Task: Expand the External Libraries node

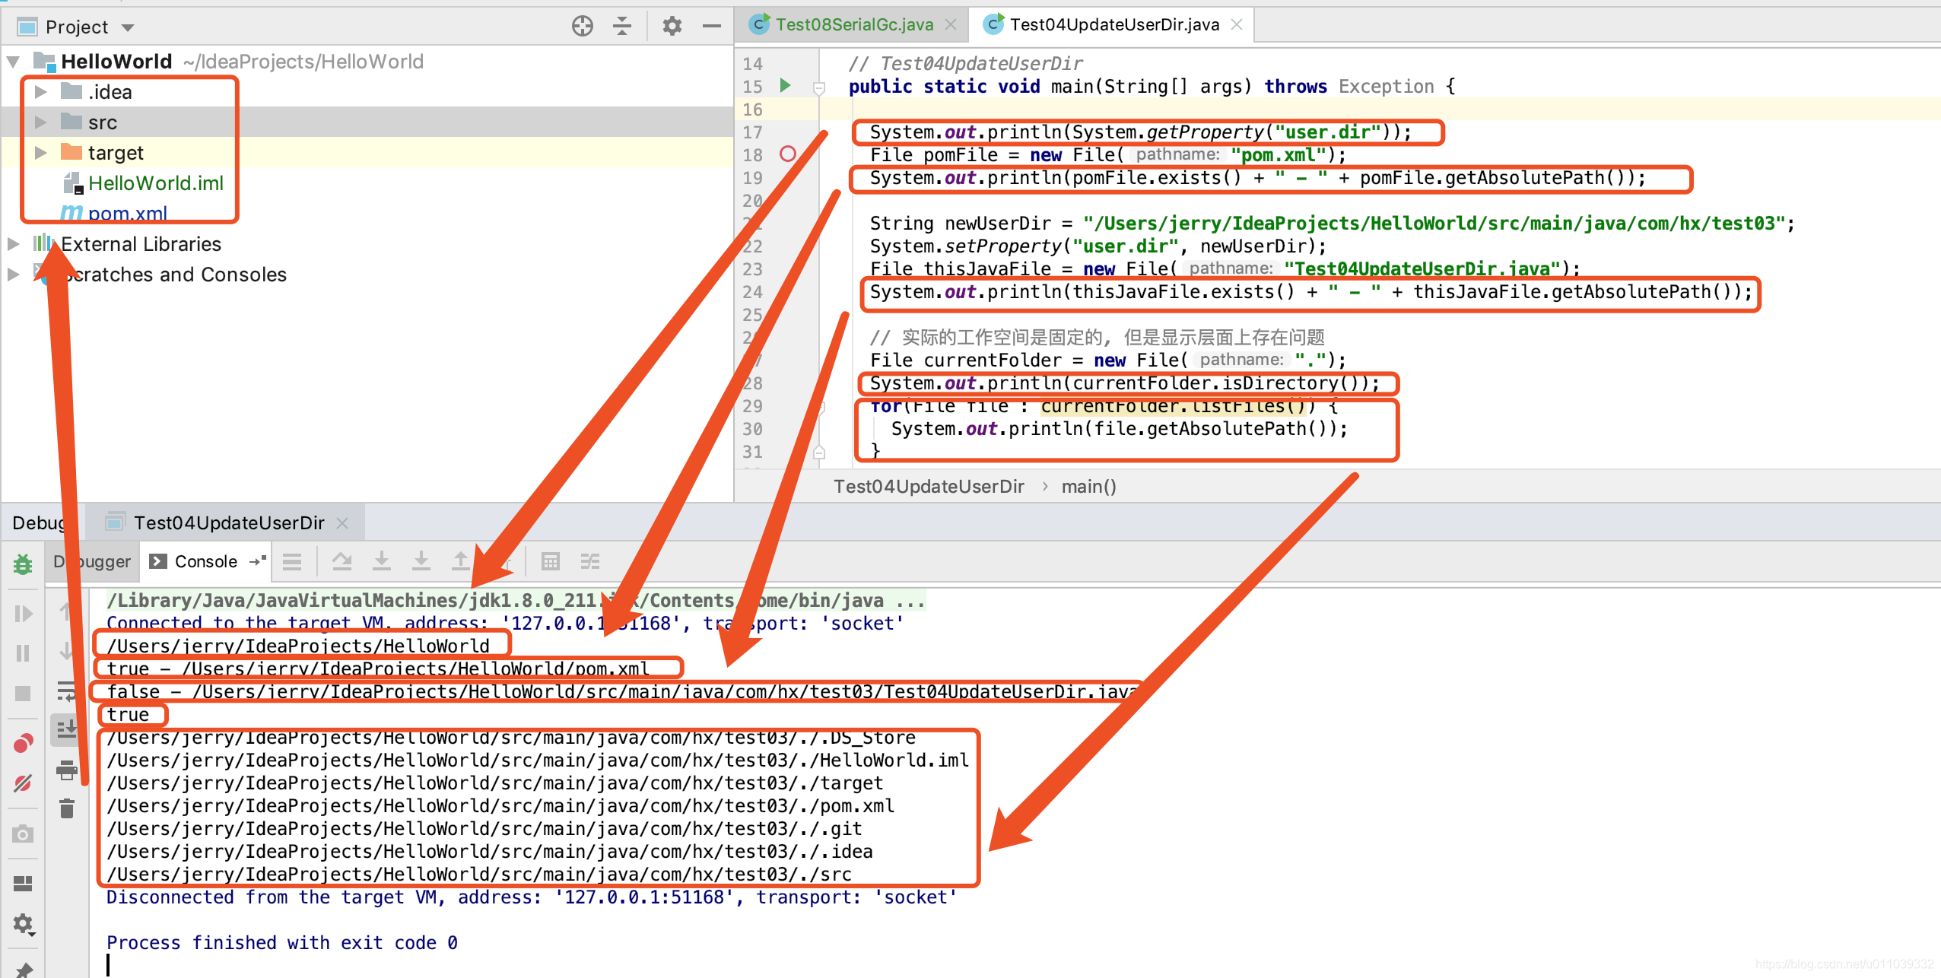Action: click(13, 243)
